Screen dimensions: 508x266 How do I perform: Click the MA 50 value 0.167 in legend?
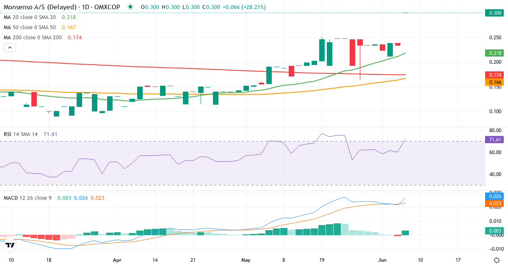(69, 27)
